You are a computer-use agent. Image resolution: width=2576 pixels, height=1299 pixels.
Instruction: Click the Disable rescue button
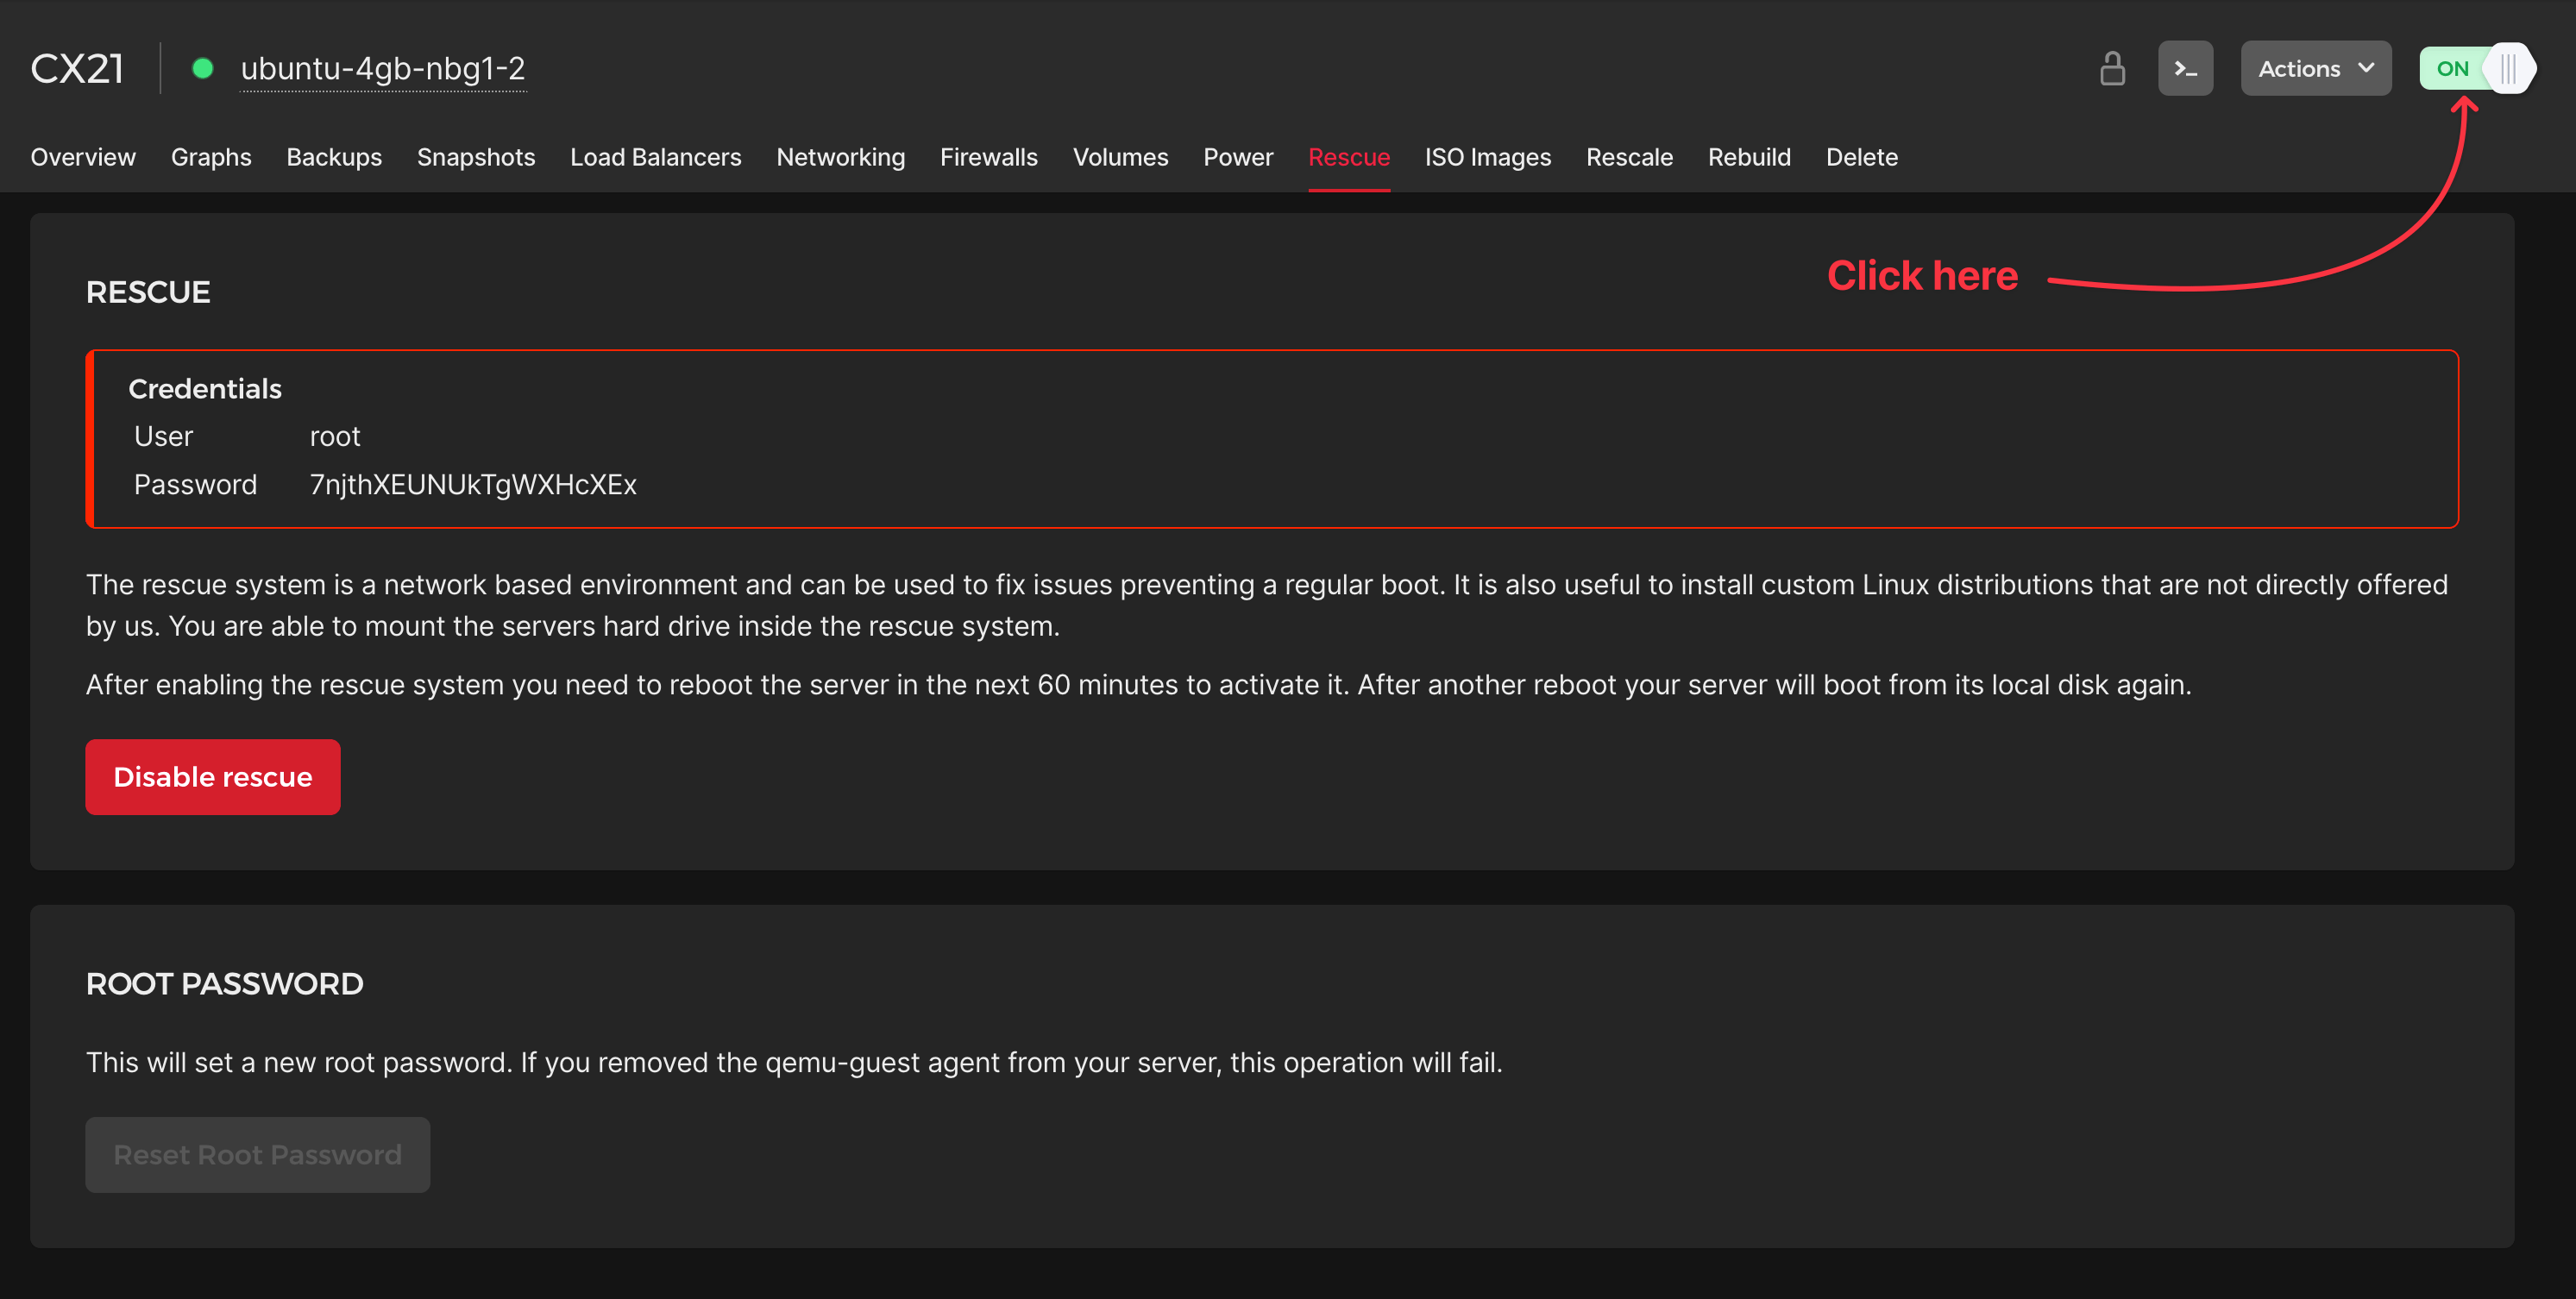pyautogui.click(x=212, y=776)
